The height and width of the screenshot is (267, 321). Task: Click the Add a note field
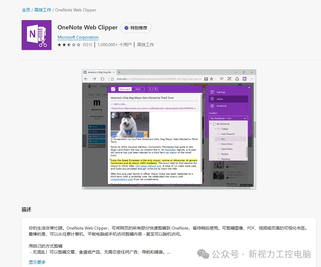pos(119,104)
